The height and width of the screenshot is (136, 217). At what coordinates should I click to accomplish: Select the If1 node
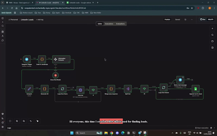pos(144,89)
